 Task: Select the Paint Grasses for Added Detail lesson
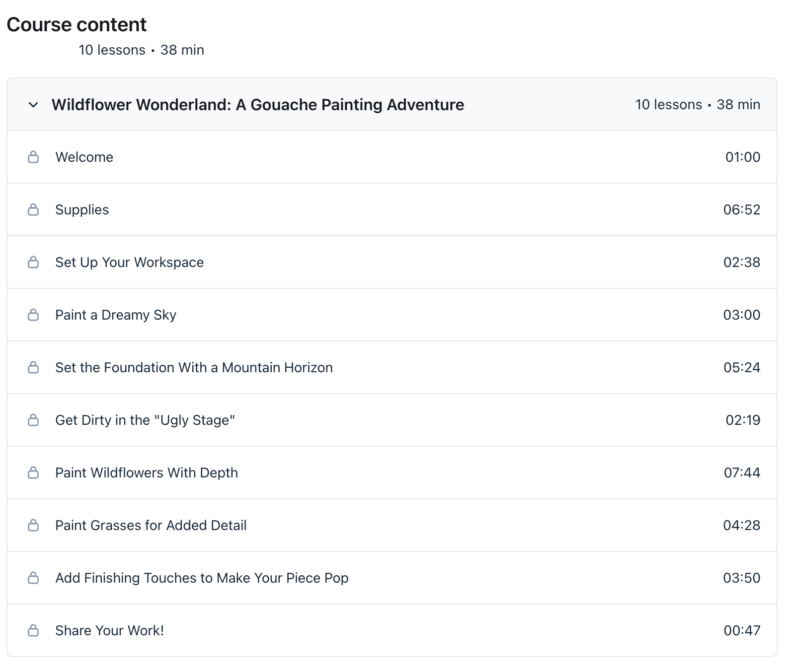tap(151, 526)
